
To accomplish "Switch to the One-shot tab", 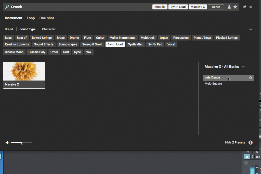I will tap(47, 18).
